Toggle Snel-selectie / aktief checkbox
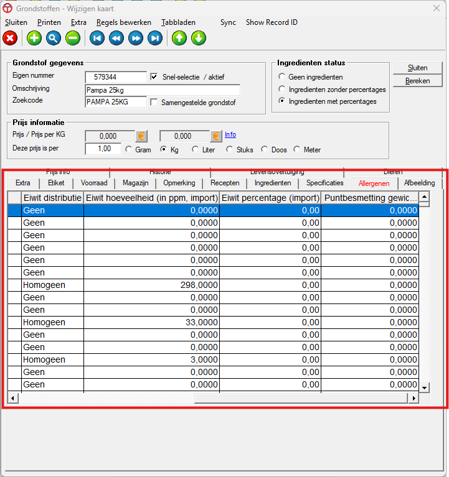Screen dimensions: 449x477 pyautogui.click(x=154, y=76)
